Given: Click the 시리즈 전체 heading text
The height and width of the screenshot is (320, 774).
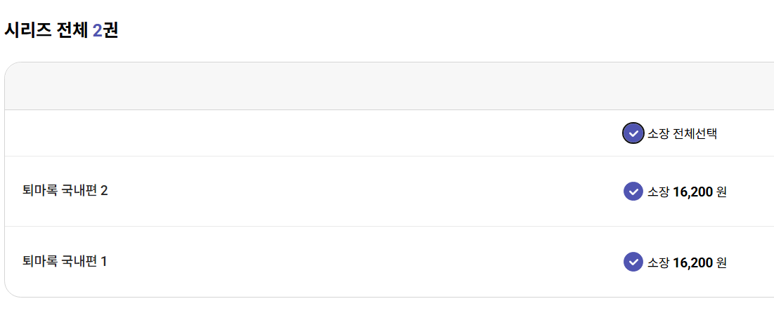Looking at the screenshot, I should click(x=46, y=30).
